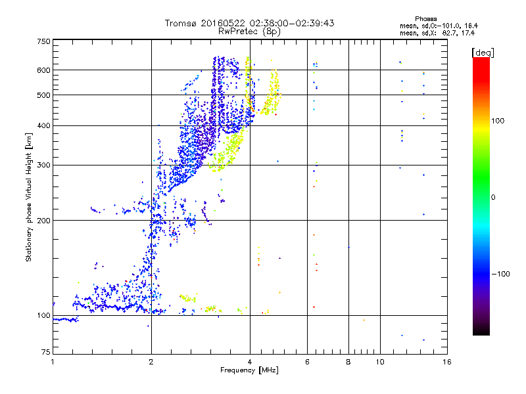Screen dimensions: 526x394
Task: Select the 'RwPretec (8p)' subtitle text
Action: pos(249,32)
